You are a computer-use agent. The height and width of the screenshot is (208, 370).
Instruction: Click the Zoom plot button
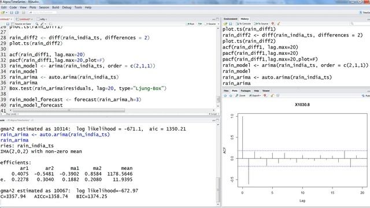(240, 95)
